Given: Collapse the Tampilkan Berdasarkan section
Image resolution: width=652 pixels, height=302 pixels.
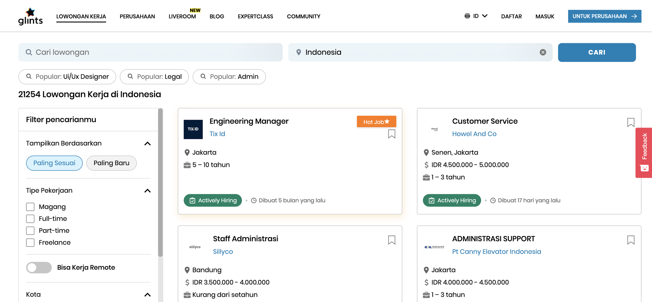Looking at the screenshot, I should 147,144.
